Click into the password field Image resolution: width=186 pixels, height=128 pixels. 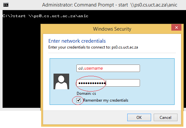pos(108,83)
